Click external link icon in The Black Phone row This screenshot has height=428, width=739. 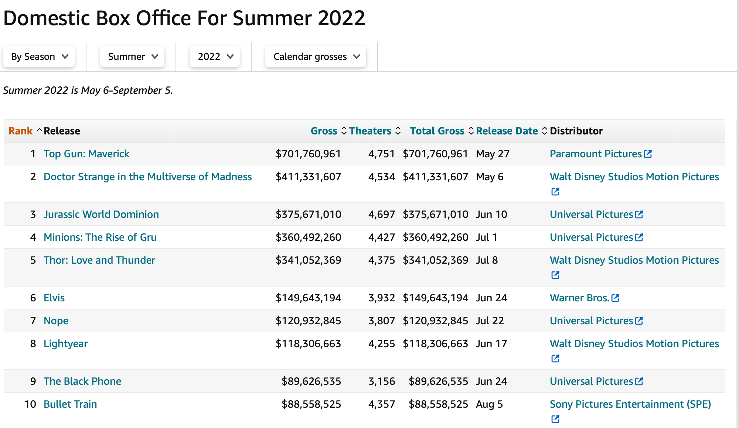[x=639, y=381]
